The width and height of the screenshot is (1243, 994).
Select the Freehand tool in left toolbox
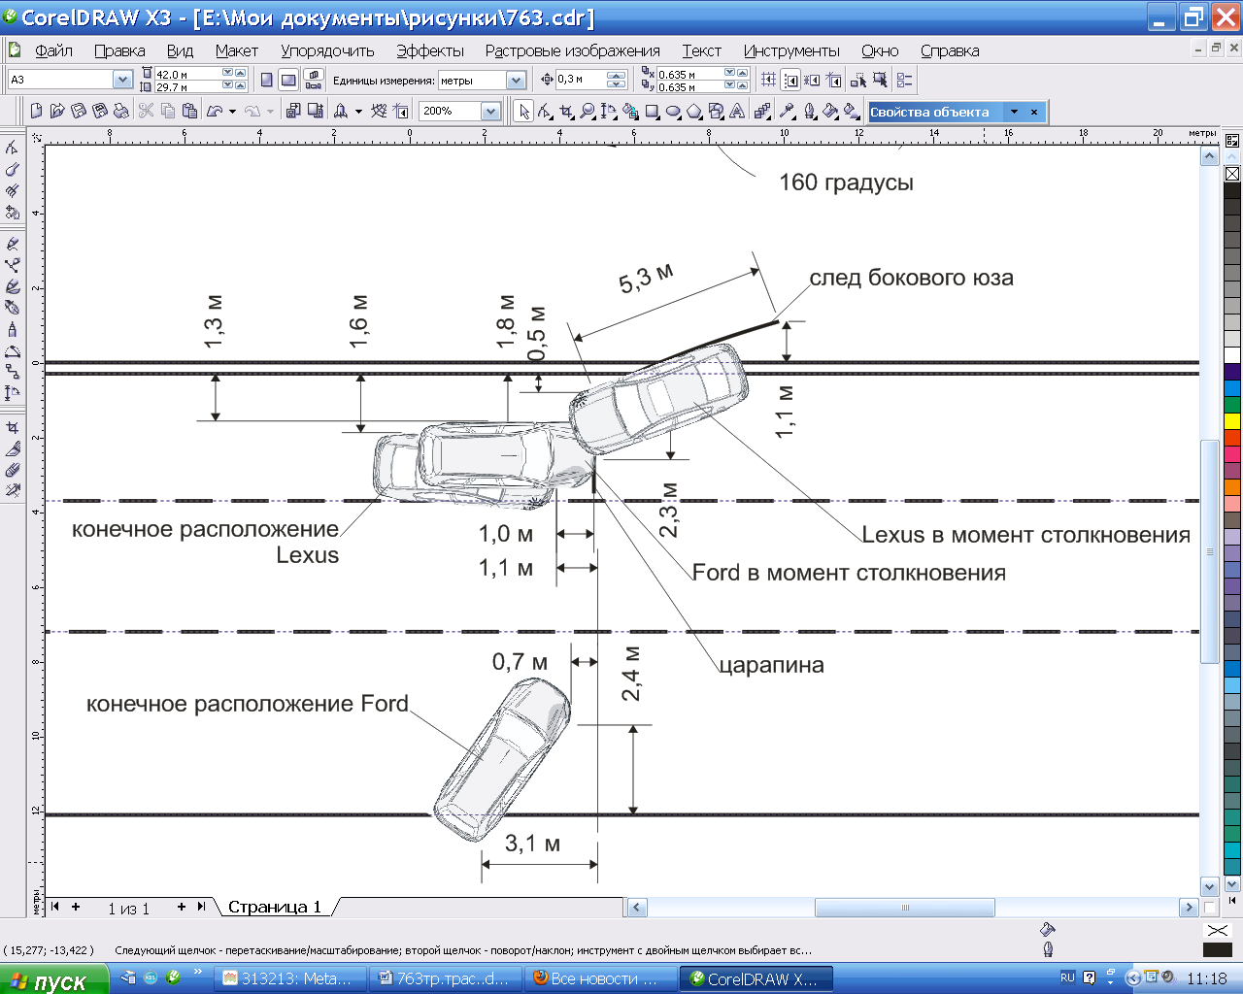[12, 243]
